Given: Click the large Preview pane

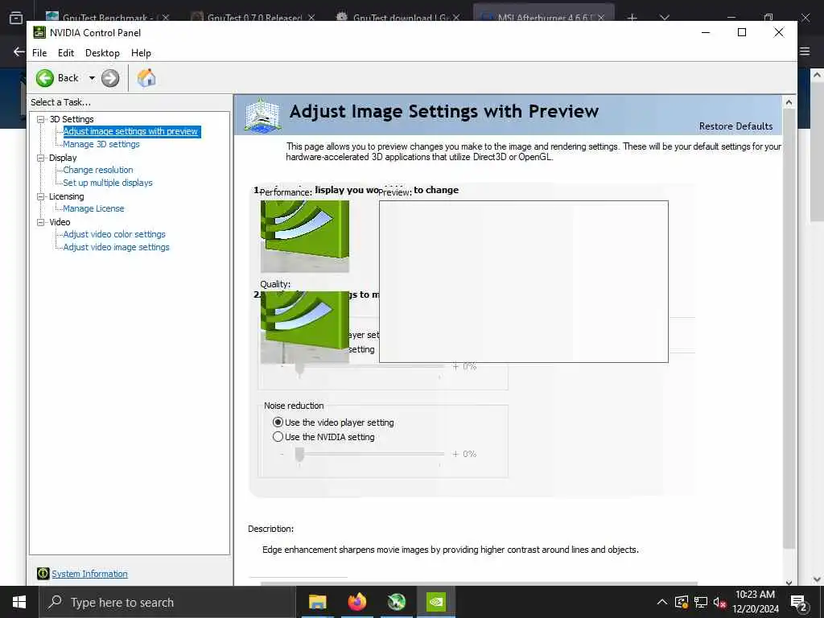Looking at the screenshot, I should point(524,282).
